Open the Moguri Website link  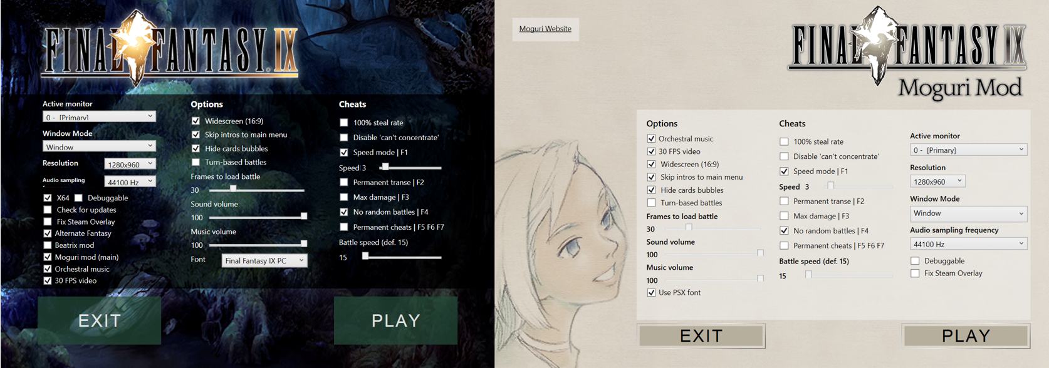pyautogui.click(x=545, y=29)
